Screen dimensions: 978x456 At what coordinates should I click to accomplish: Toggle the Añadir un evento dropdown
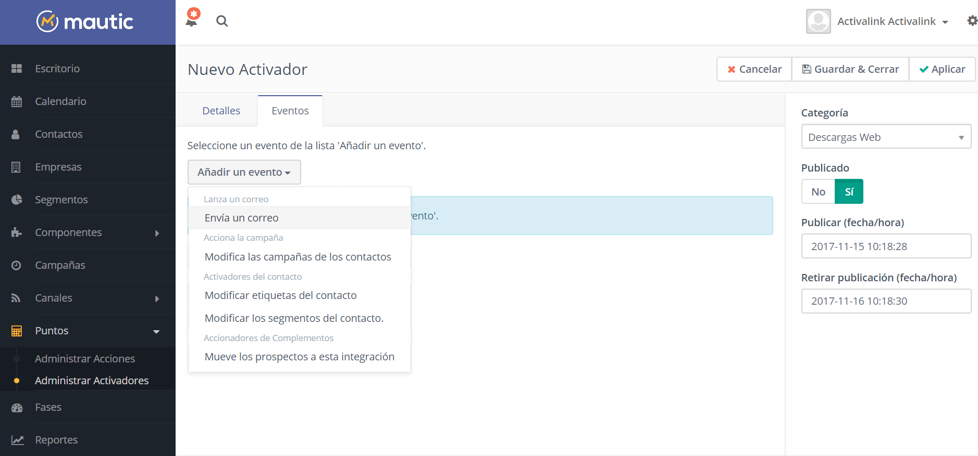[244, 172]
